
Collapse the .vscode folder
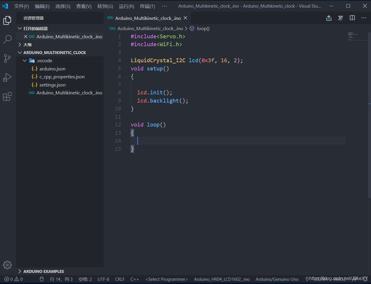25,60
